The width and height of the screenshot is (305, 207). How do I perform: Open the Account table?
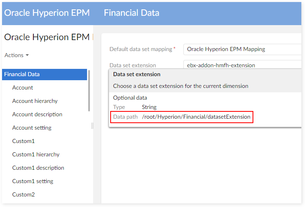[23, 87]
